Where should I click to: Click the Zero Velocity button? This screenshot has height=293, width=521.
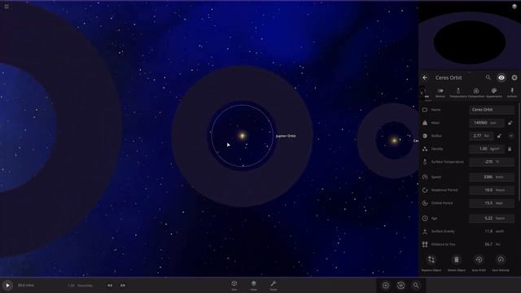click(x=501, y=263)
